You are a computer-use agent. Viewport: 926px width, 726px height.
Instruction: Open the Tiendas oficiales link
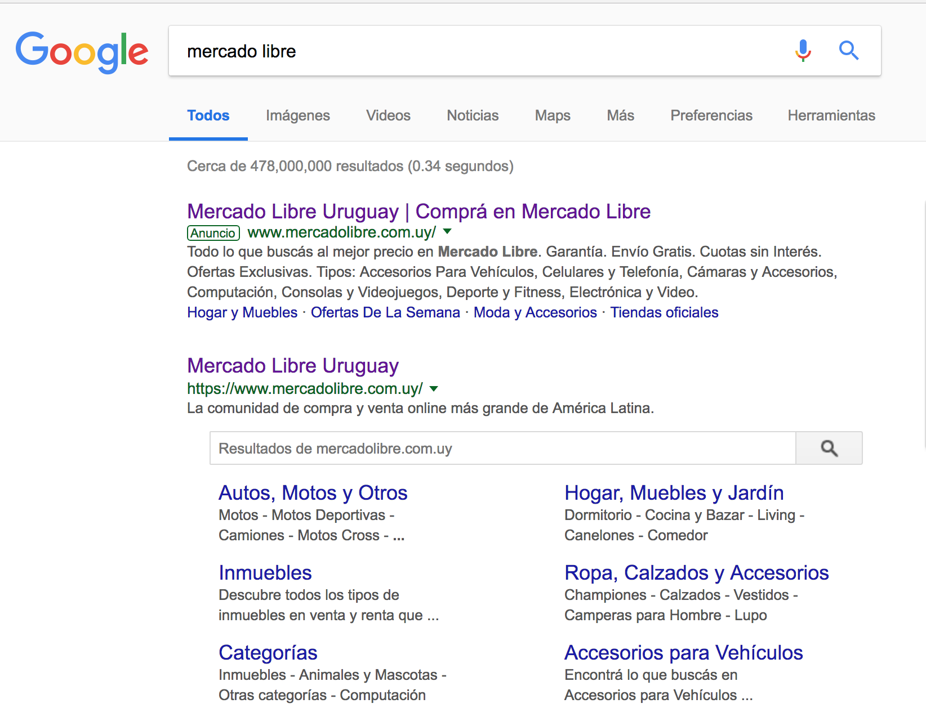[x=664, y=312]
